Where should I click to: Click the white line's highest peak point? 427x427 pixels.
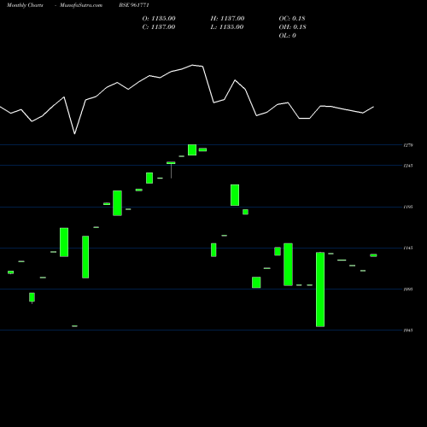192,65
